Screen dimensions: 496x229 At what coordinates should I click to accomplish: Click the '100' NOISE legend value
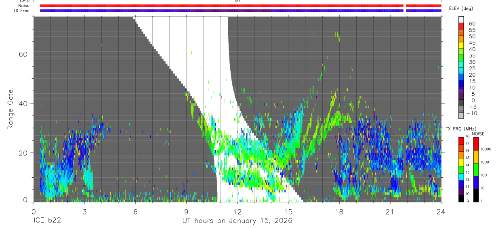[x=484, y=175]
